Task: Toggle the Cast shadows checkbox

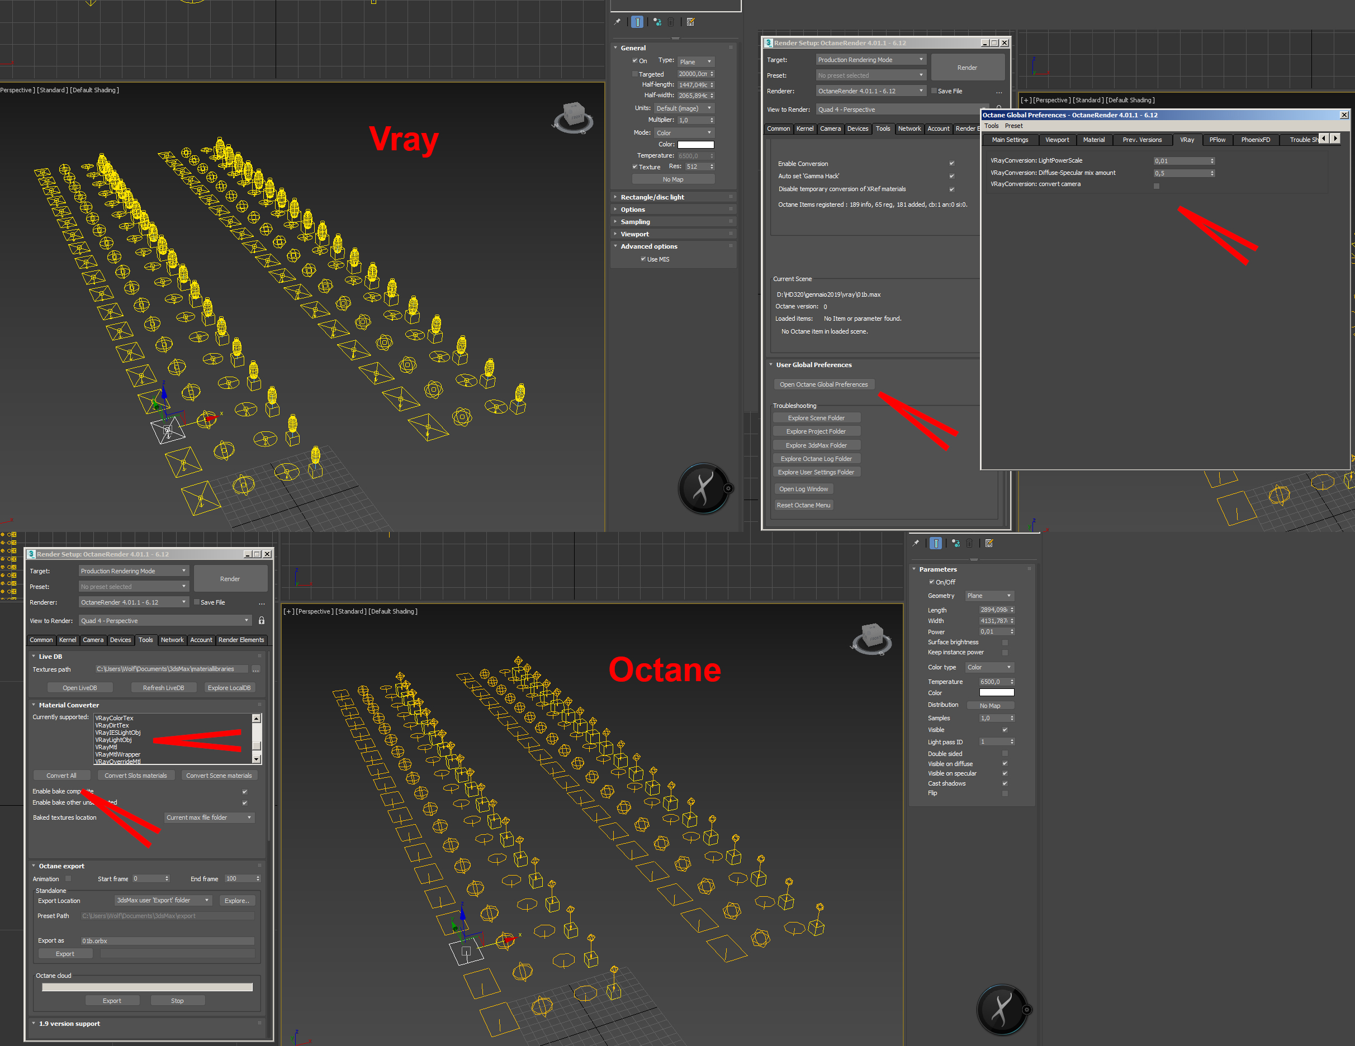Action: pyautogui.click(x=1005, y=783)
